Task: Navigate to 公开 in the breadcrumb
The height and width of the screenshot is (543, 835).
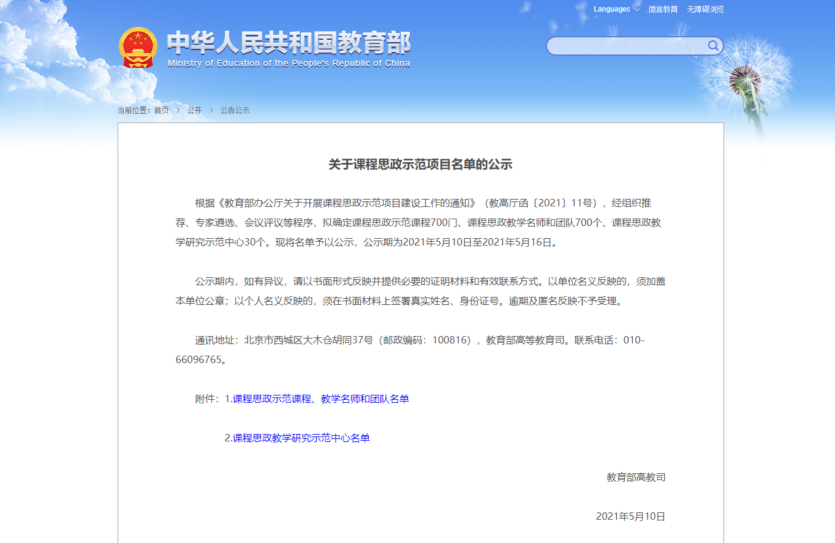Action: tap(194, 110)
